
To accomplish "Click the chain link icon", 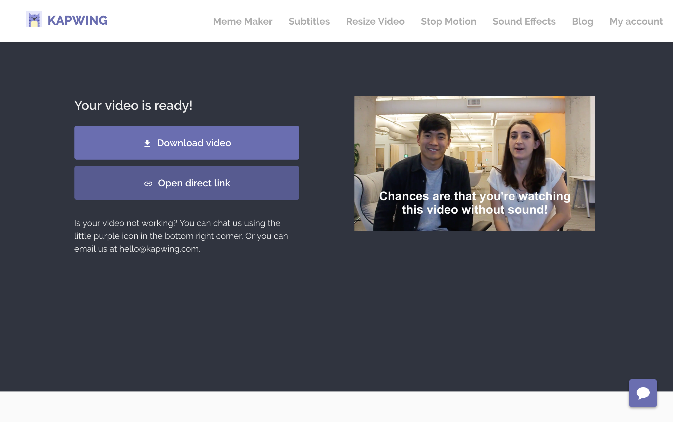I will (148, 183).
